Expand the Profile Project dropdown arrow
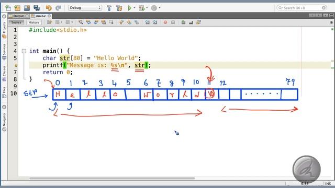This screenshot has width=335, height=188. pyautogui.click(x=160, y=8)
